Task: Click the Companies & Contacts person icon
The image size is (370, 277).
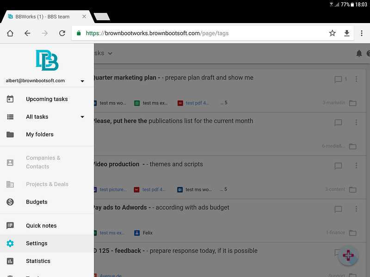Action: coord(10,163)
